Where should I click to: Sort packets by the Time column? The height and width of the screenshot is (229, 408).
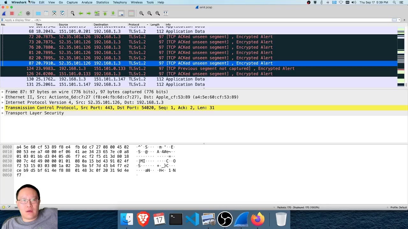point(46,24)
